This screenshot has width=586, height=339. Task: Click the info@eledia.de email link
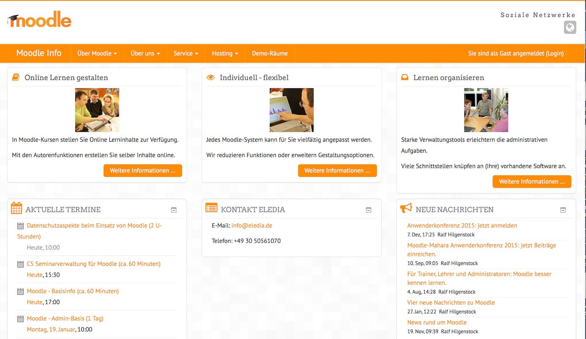252,226
